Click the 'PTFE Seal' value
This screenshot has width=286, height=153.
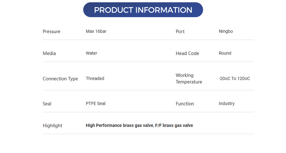click(96, 104)
